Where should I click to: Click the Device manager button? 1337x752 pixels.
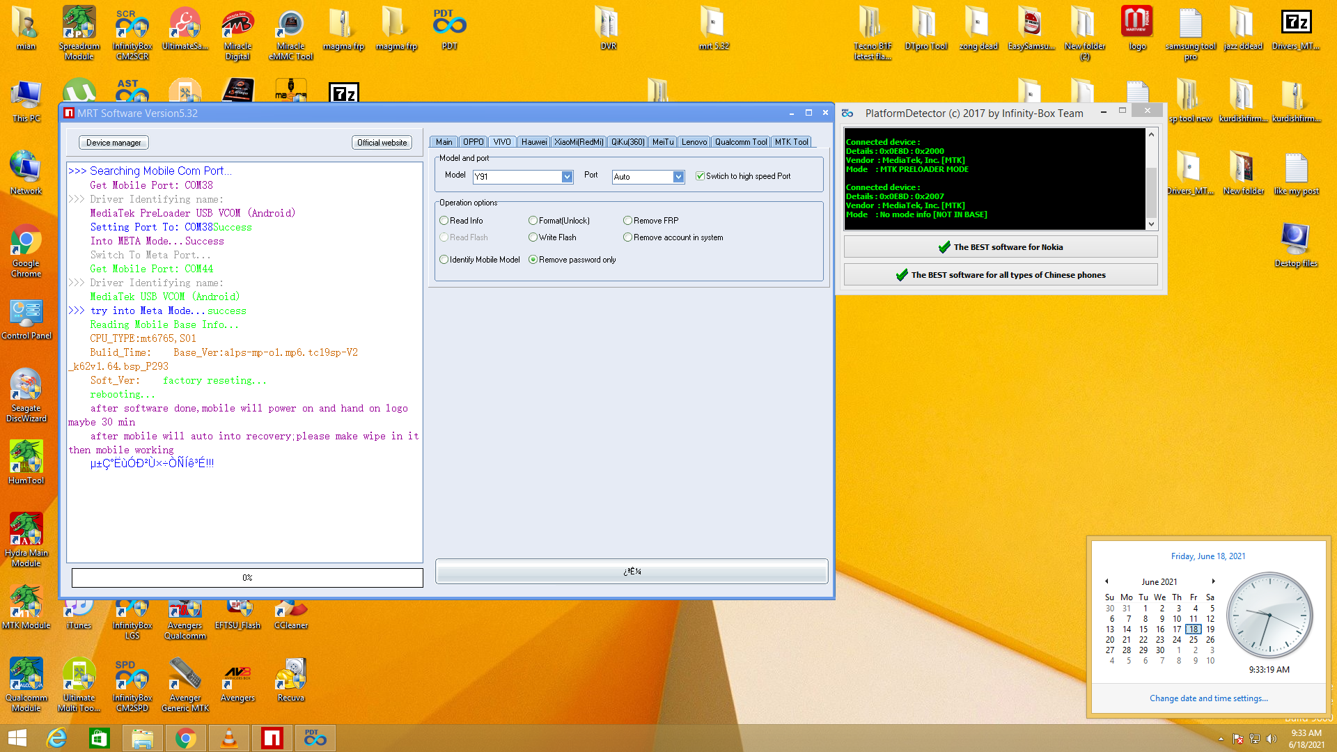[x=114, y=143]
